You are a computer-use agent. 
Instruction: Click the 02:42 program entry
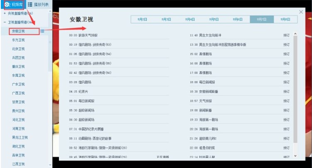(x=90, y=73)
